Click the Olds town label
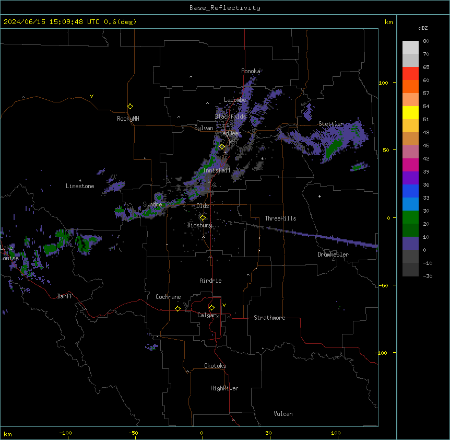Screen dimensions: 450x440 (203, 206)
